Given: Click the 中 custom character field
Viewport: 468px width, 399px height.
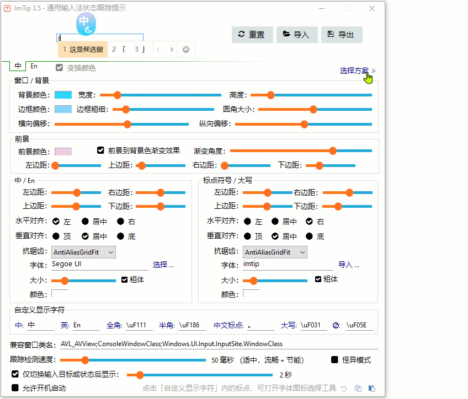Looking at the screenshot, I should coord(41,325).
